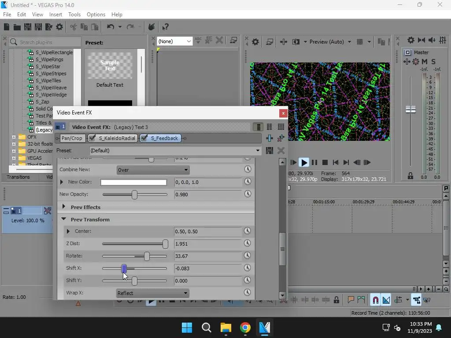Click the Open folder icon in toolbar

[x=17, y=27]
